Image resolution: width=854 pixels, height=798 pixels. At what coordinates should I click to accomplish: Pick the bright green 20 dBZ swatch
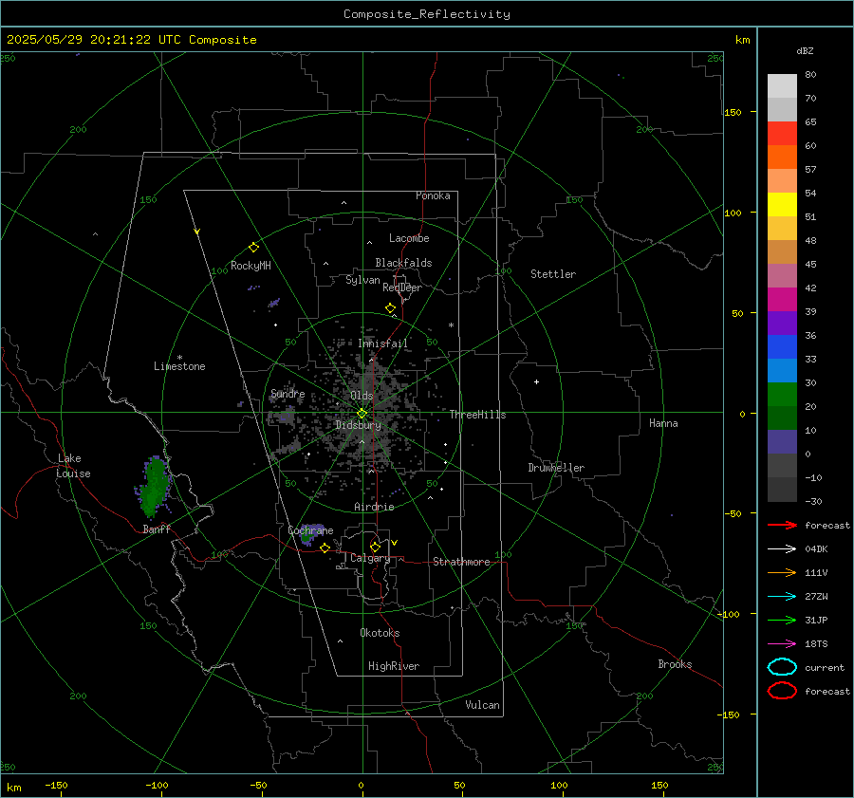point(782,395)
